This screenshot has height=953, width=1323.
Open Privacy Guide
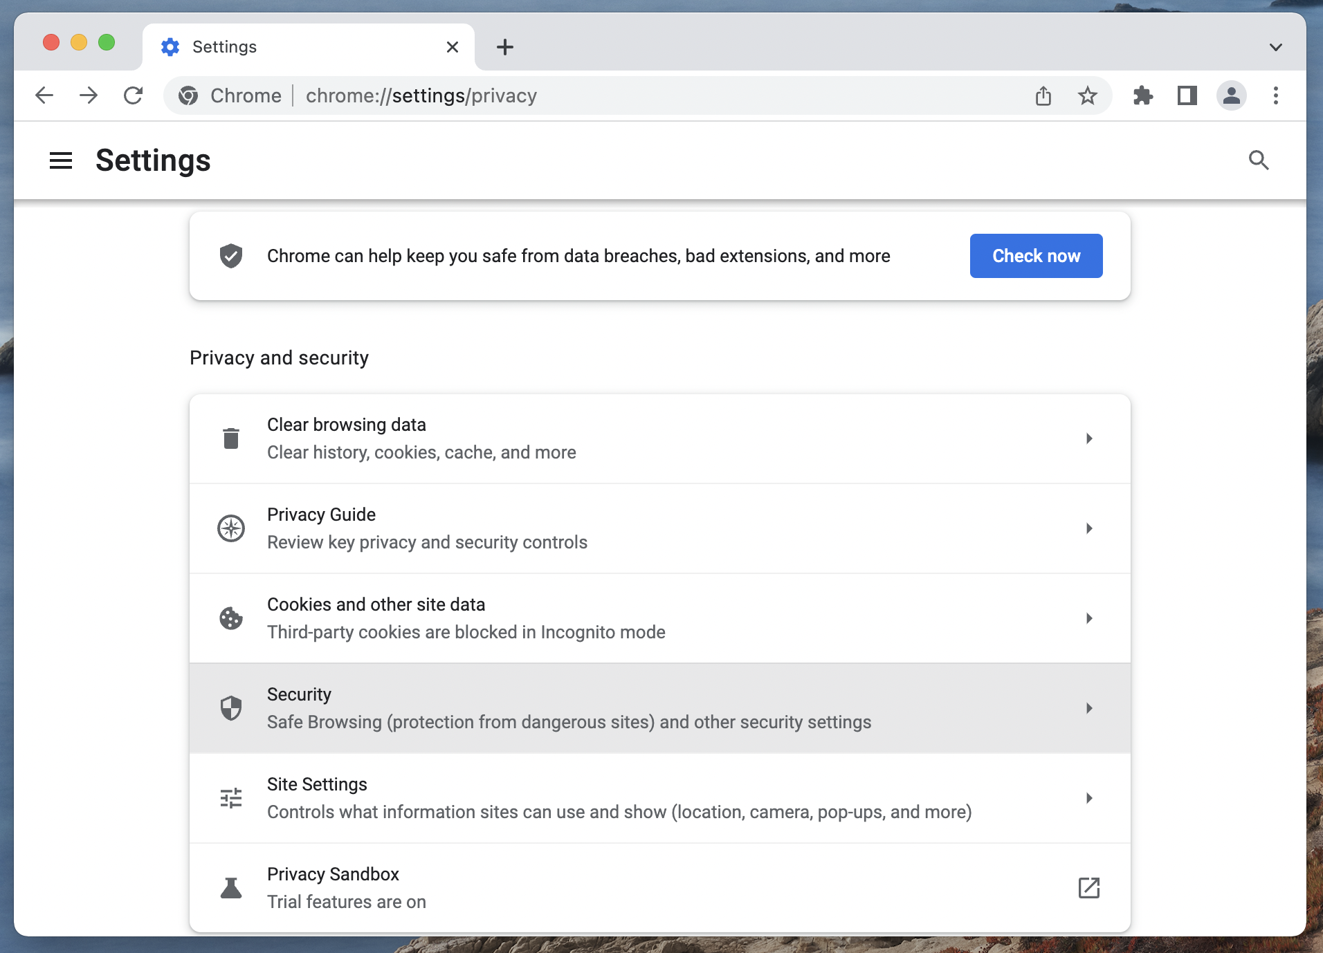tap(660, 528)
